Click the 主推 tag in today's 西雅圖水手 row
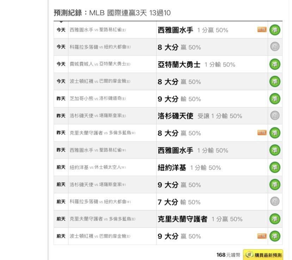The width and height of the screenshot is (292, 260). pyautogui.click(x=262, y=30)
